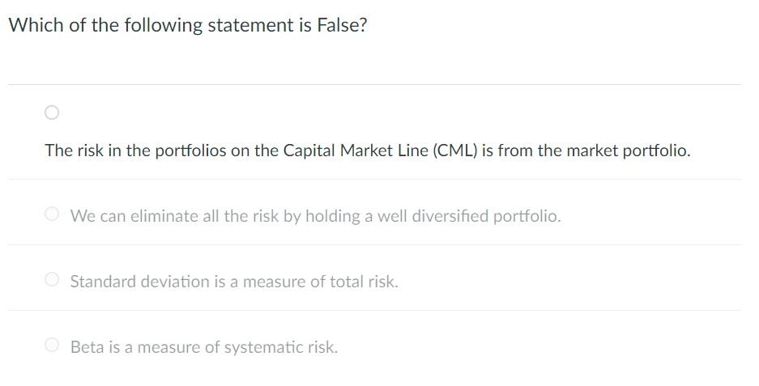Click the word 'Which' starting the question

point(31,26)
